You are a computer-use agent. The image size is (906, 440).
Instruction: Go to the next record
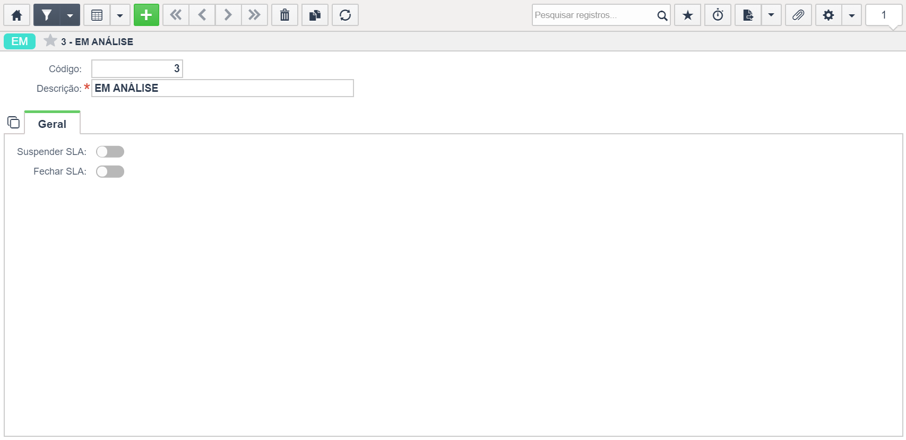point(228,15)
